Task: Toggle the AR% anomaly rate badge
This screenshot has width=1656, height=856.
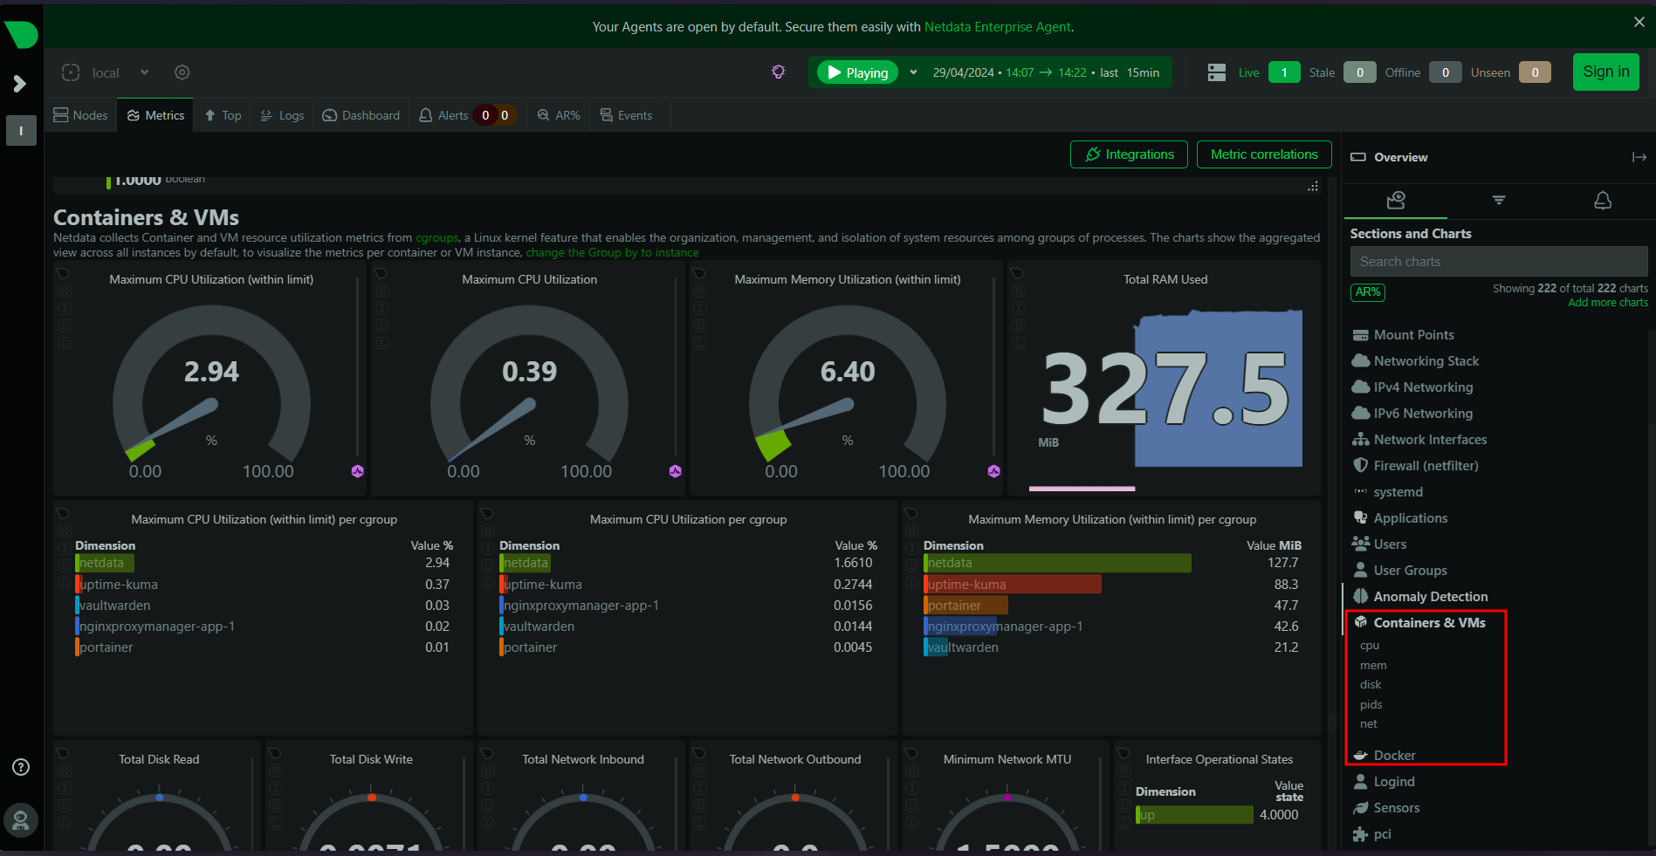Action: 1367,291
